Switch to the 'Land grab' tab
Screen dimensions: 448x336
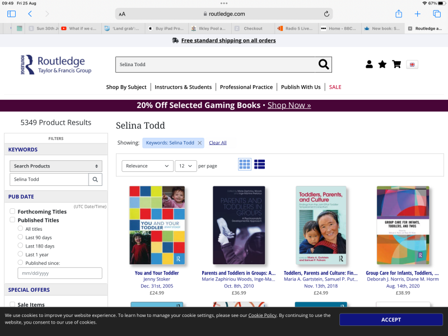(123, 29)
